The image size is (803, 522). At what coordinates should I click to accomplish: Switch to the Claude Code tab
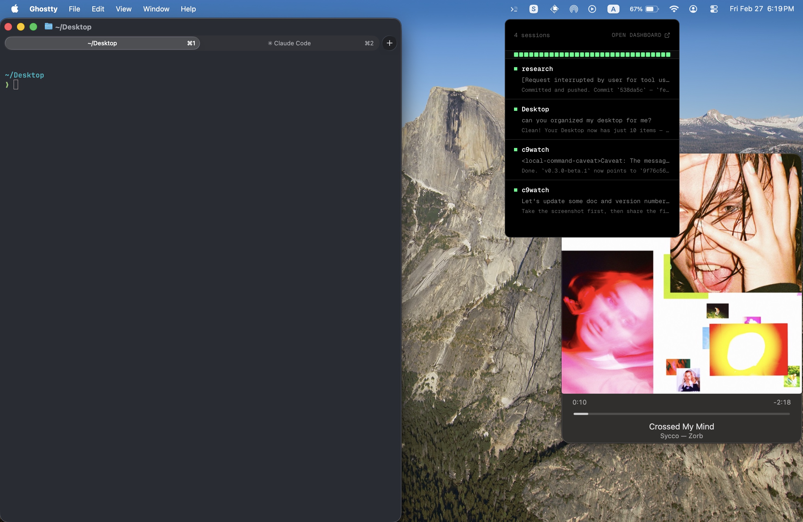[289, 43]
